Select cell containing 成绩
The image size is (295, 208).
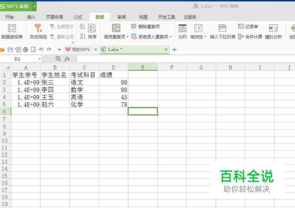pos(113,75)
